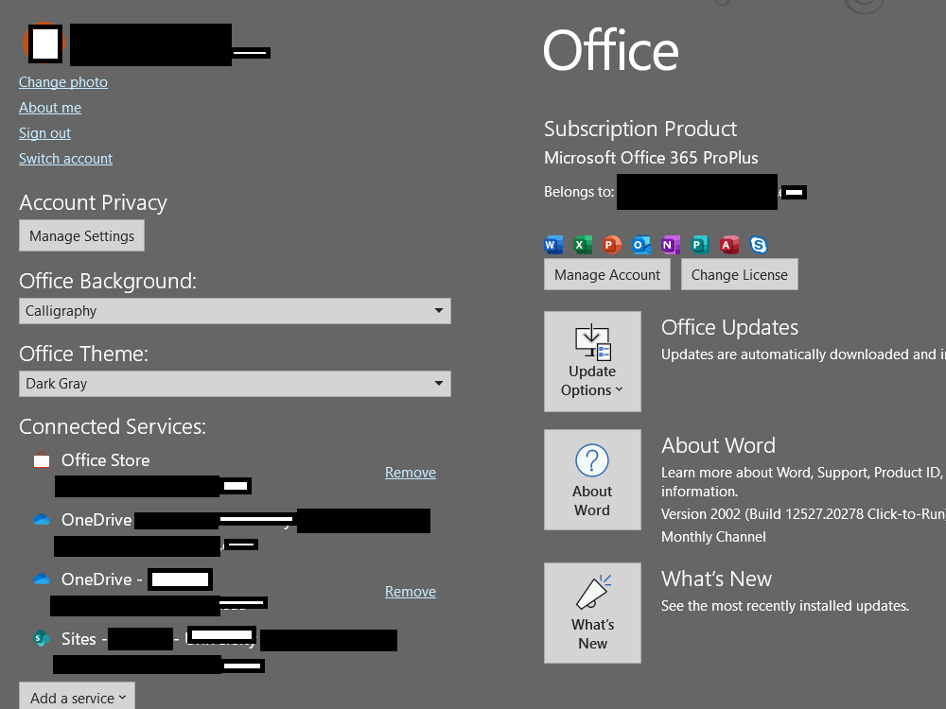Click the Office Updates heading
The height and width of the screenshot is (709, 946).
(x=730, y=327)
